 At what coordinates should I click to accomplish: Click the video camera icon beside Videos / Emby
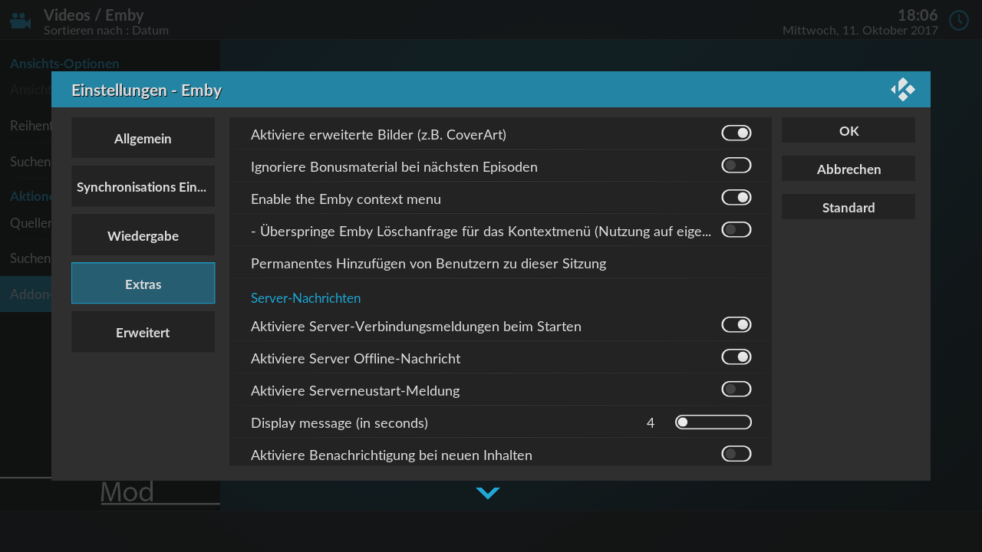(x=21, y=21)
